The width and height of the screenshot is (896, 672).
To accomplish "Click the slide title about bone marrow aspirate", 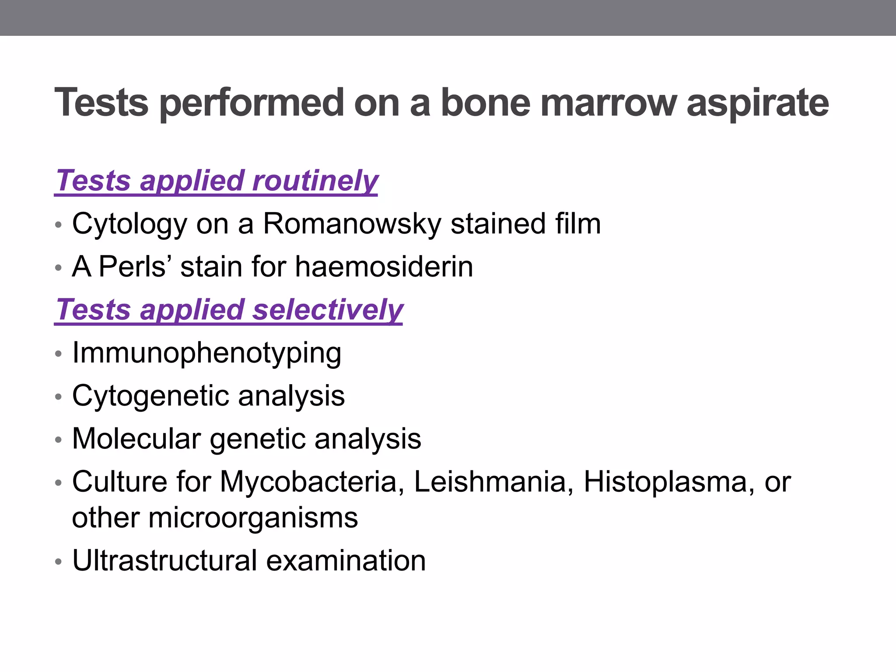I will click(441, 102).
